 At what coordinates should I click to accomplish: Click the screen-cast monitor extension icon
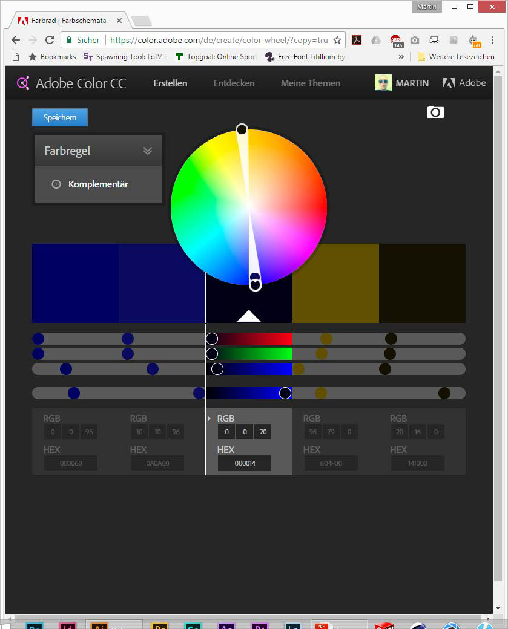[434, 40]
